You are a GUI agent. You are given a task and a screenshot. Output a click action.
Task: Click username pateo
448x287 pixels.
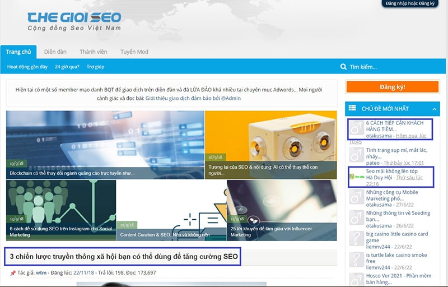click(x=372, y=163)
